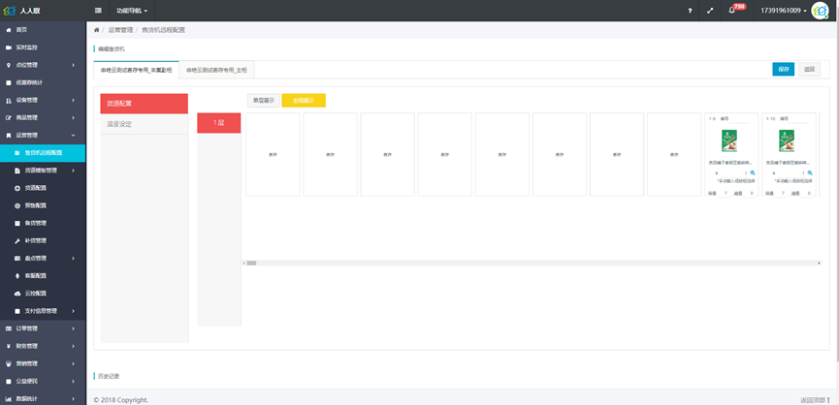Click the yellow 全局展示 button
Screen dimensions: 839x405
304,101
